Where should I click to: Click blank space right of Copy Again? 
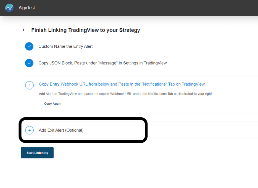[x=148, y=104]
